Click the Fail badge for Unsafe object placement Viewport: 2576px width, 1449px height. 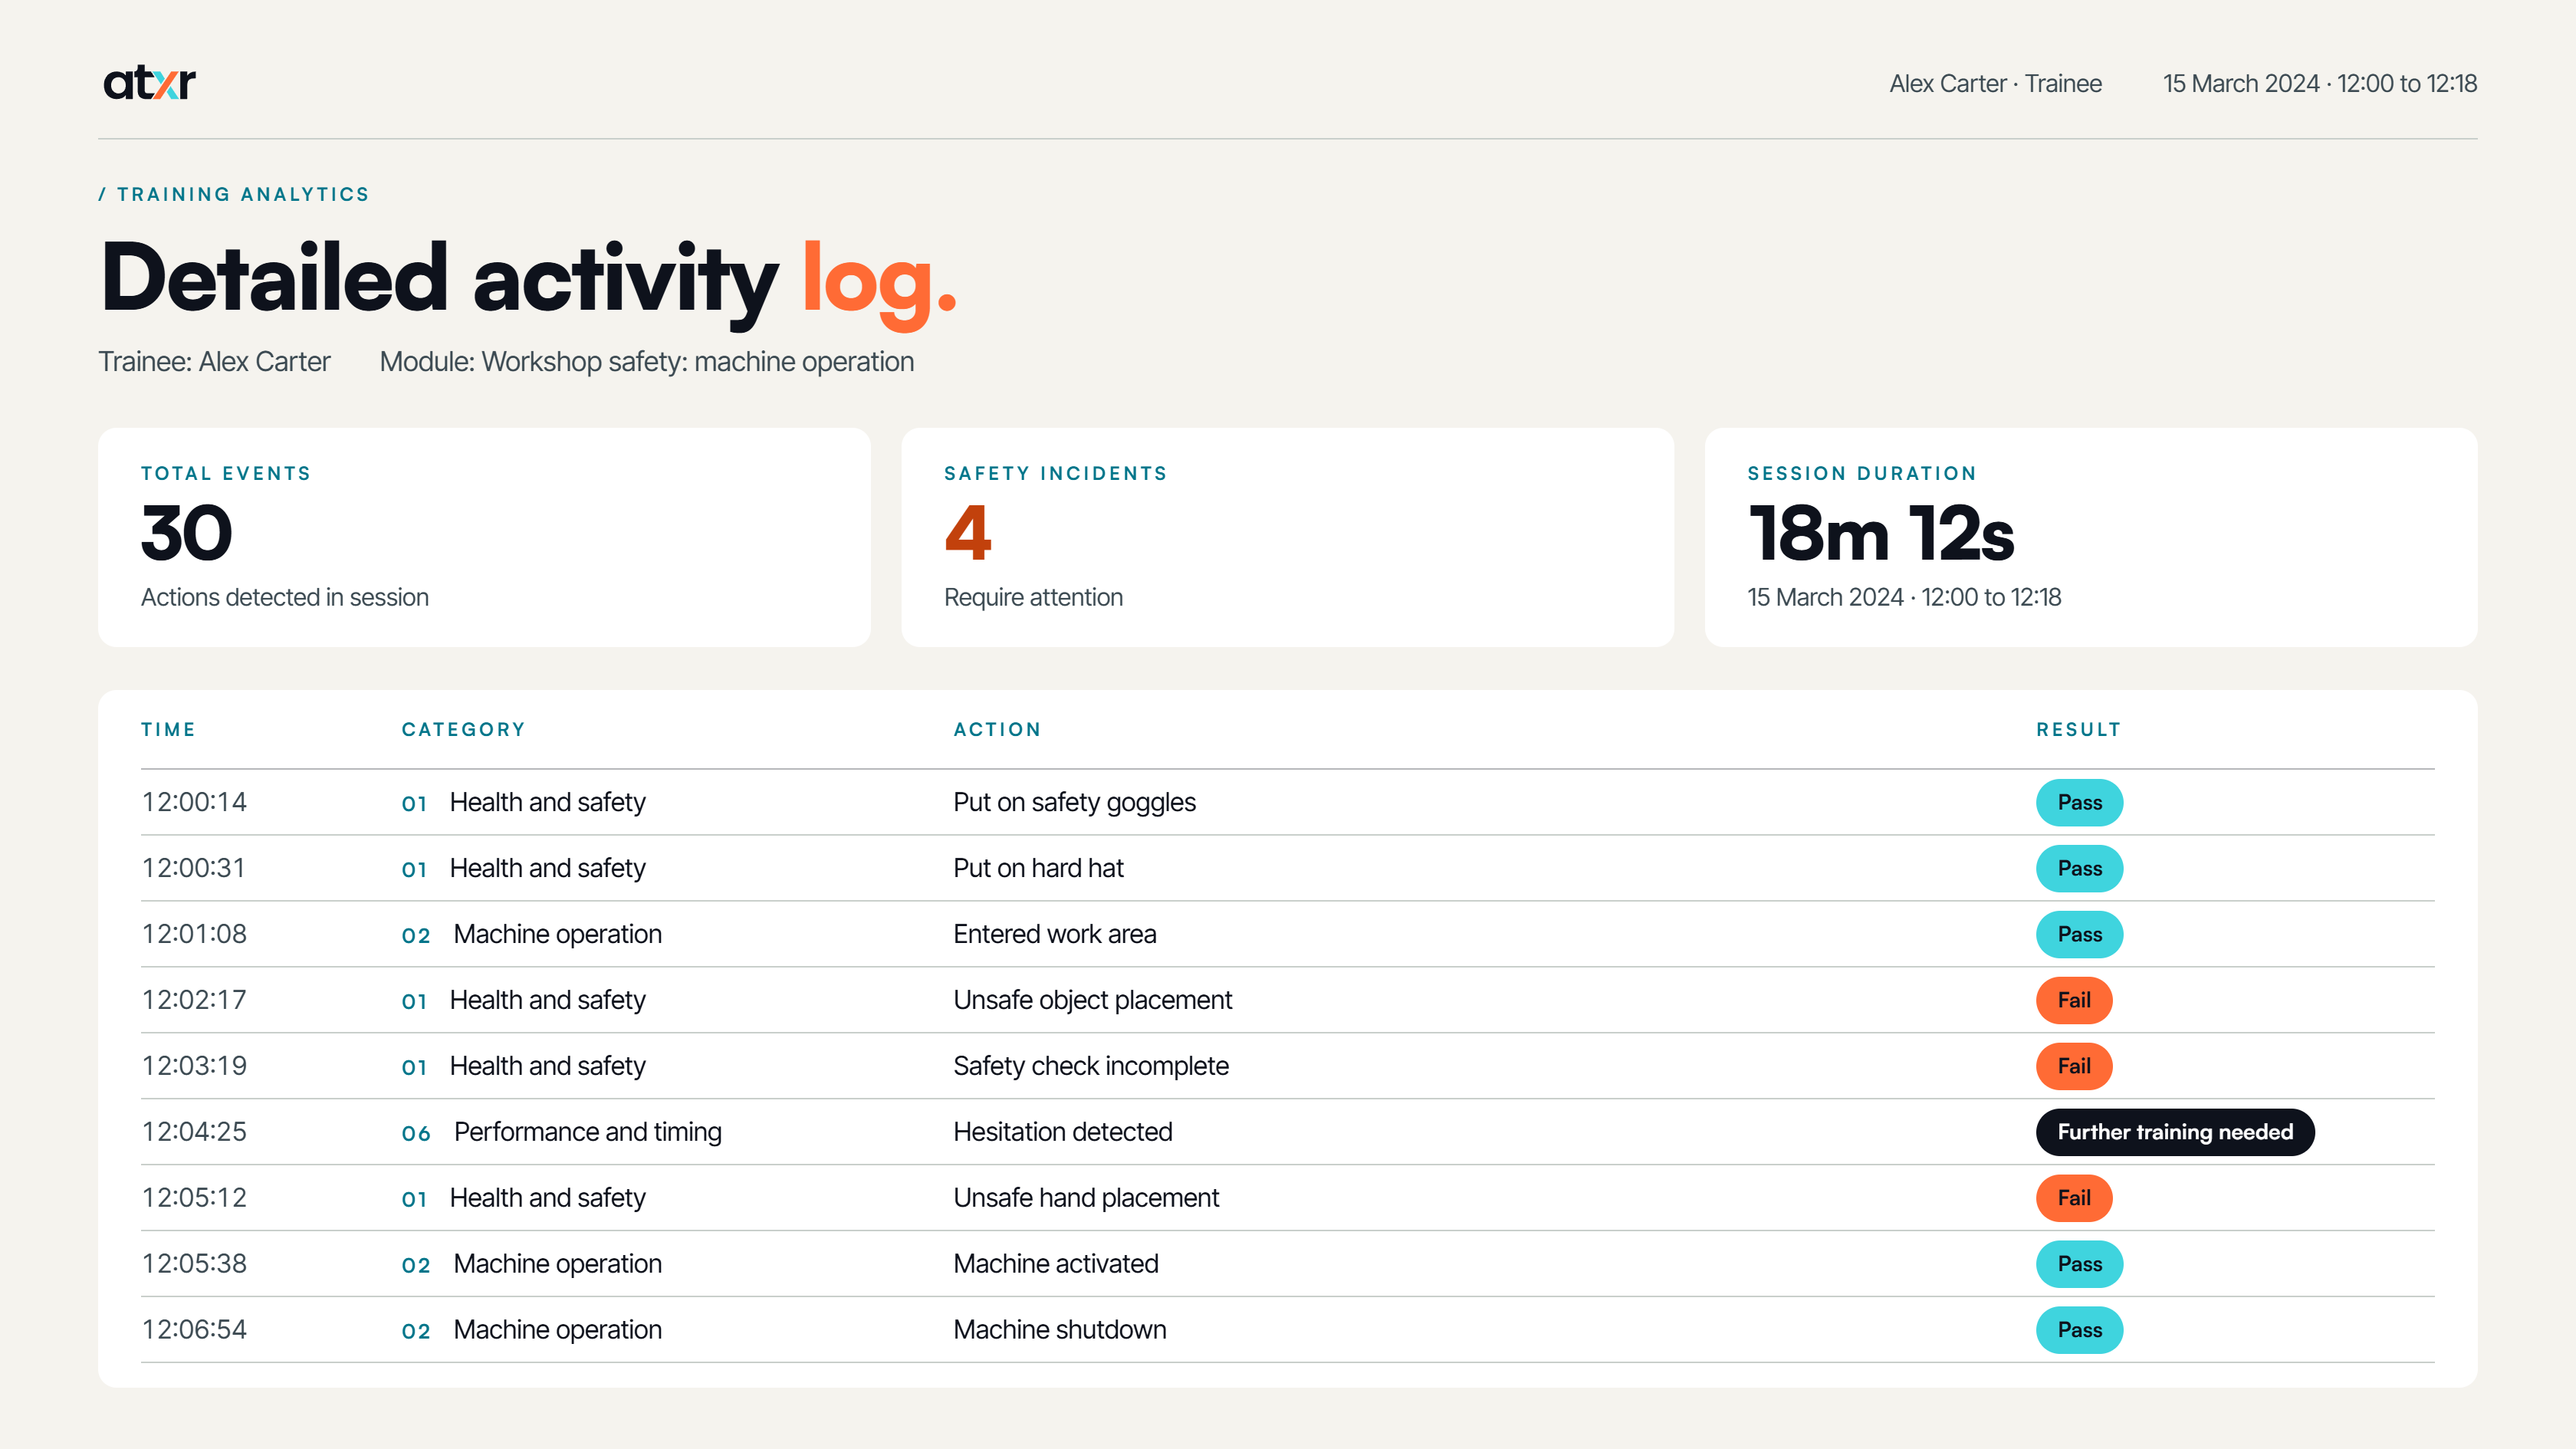pos(2074,1000)
